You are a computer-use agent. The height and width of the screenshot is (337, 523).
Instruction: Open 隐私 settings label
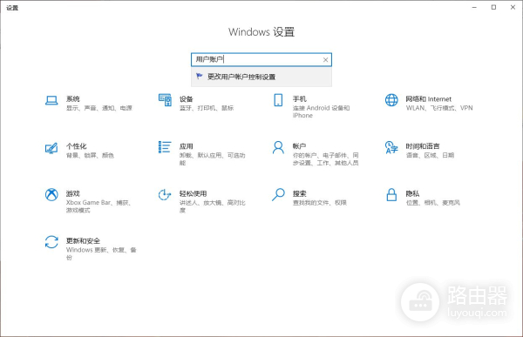pos(412,193)
